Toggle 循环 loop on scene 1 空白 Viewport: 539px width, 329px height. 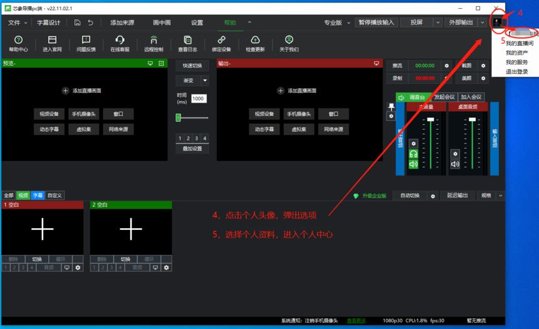pos(60,259)
